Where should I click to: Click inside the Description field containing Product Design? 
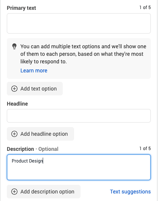click(79, 167)
